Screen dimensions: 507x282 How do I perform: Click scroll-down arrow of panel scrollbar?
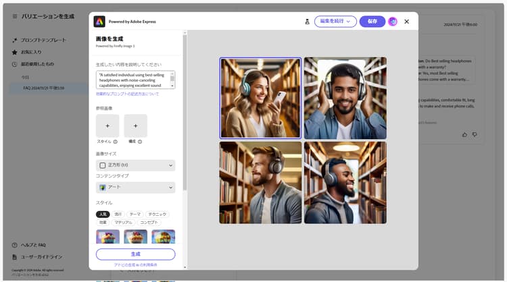point(185,267)
